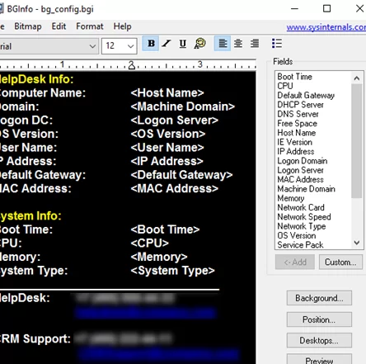The width and height of the screenshot is (366, 364).
Task: Center align the text
Action: [x=238, y=44]
